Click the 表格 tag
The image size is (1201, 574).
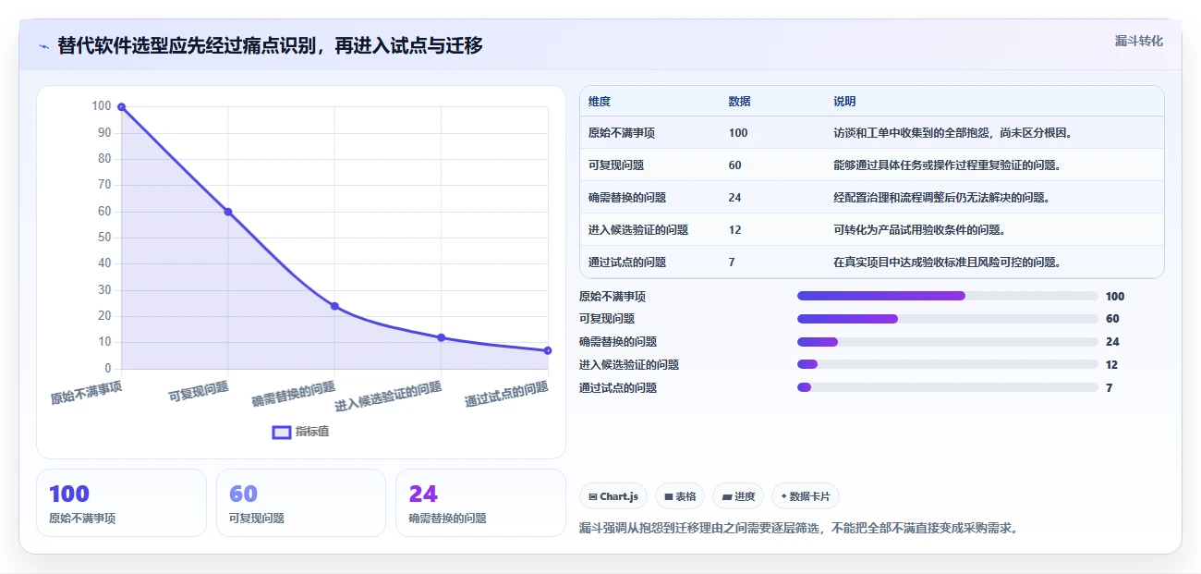[680, 496]
